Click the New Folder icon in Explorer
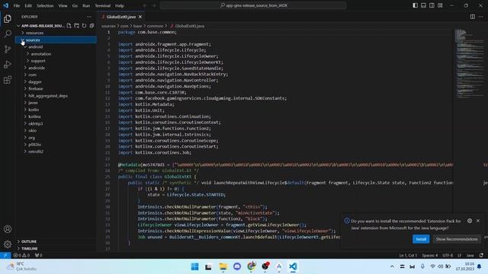The width and height of the screenshot is (488, 274). 76,25
